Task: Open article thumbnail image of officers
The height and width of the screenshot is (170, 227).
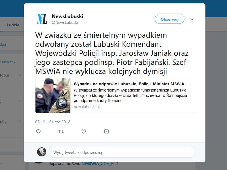Action: tap(53, 95)
